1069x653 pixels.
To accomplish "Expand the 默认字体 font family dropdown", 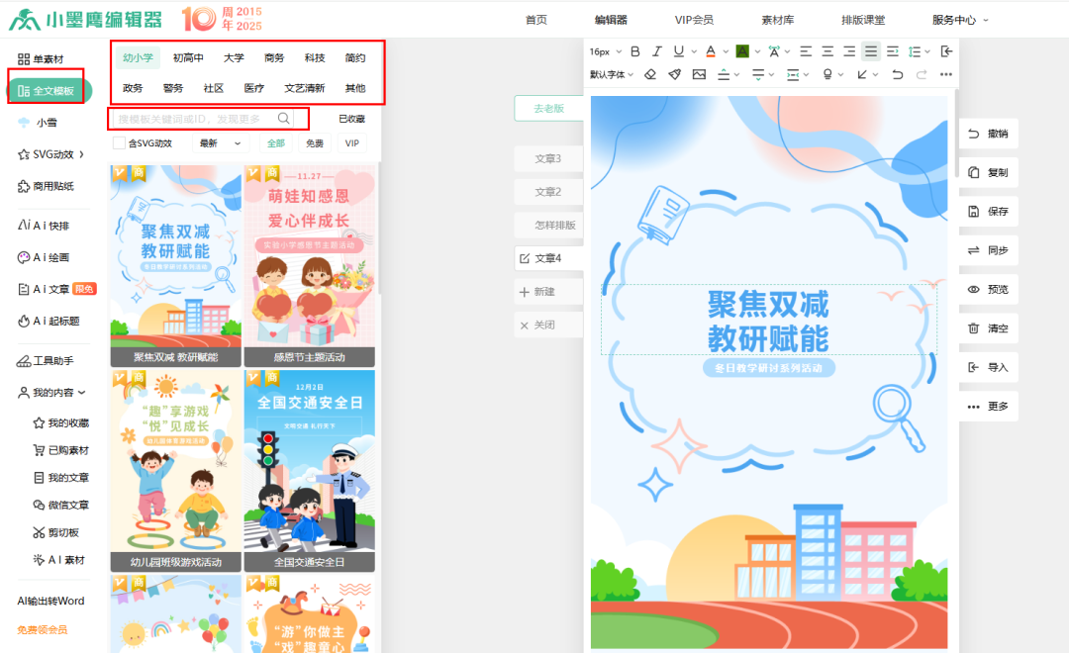I will 612,74.
